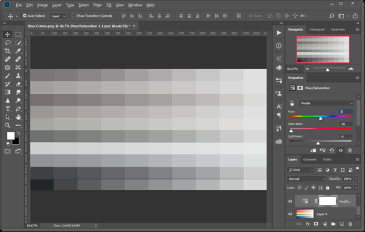Hide Layer 0 visibility eye

click(290, 214)
